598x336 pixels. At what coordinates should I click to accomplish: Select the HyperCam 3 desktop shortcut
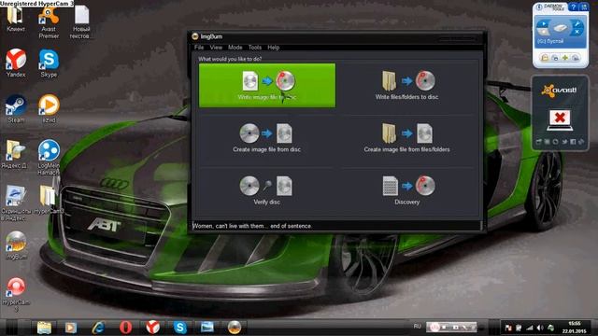16,294
